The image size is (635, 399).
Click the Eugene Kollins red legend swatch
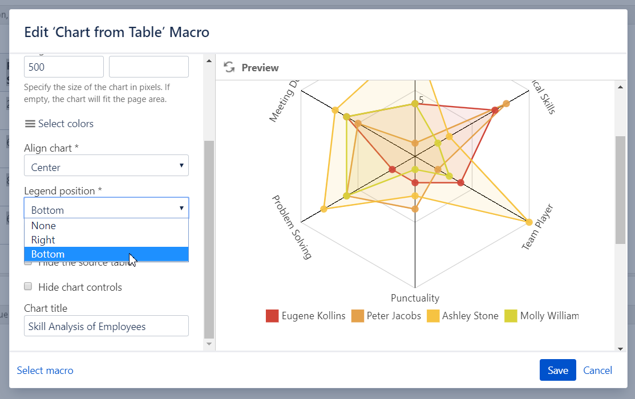point(272,316)
